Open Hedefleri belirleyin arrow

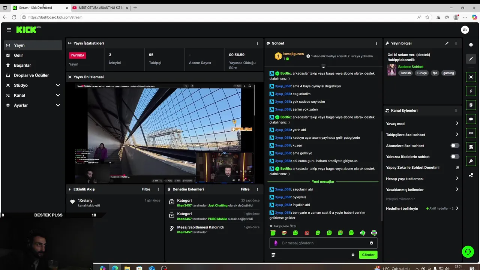pos(457,208)
